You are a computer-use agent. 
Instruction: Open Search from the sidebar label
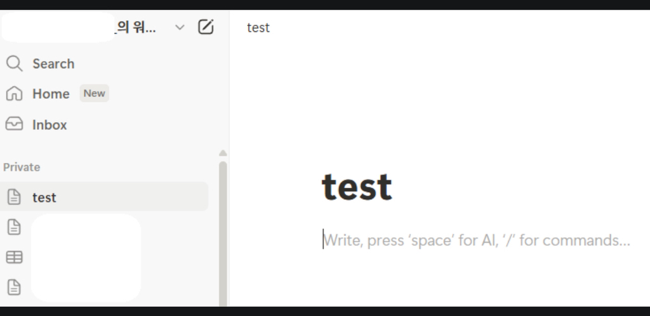pyautogui.click(x=53, y=64)
